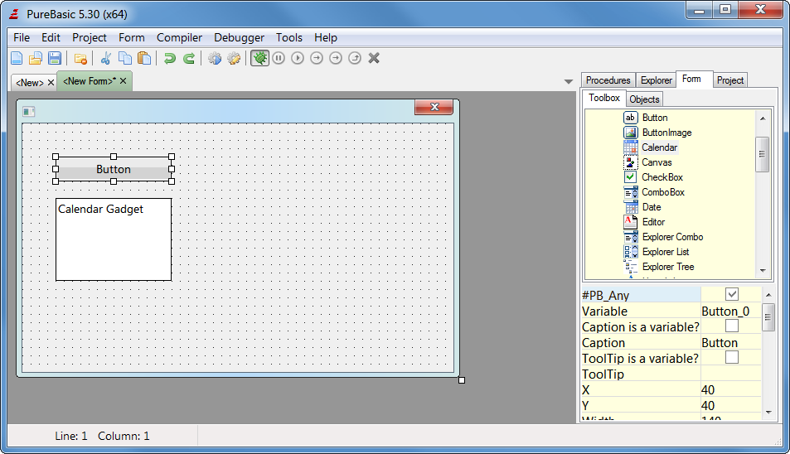Switch to the <New> file tab
Image resolution: width=790 pixels, height=454 pixels.
pos(30,83)
